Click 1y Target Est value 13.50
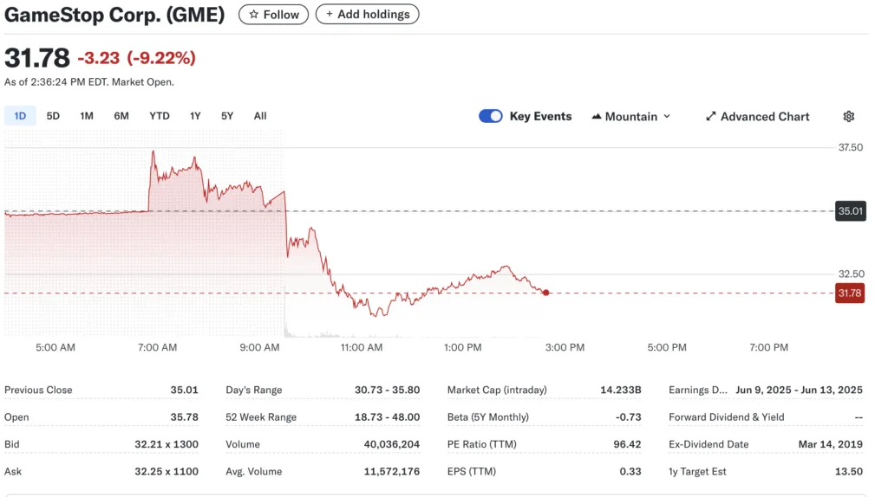This screenshot has height=497, width=888. pos(849,472)
